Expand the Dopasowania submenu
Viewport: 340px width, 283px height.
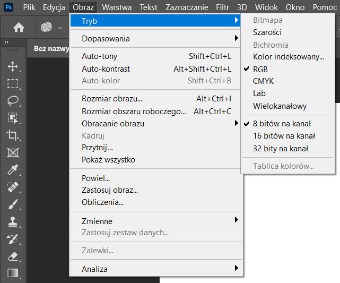(x=155, y=39)
